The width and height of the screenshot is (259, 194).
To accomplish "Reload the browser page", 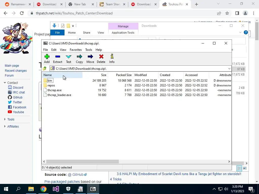I will click(22, 13).
